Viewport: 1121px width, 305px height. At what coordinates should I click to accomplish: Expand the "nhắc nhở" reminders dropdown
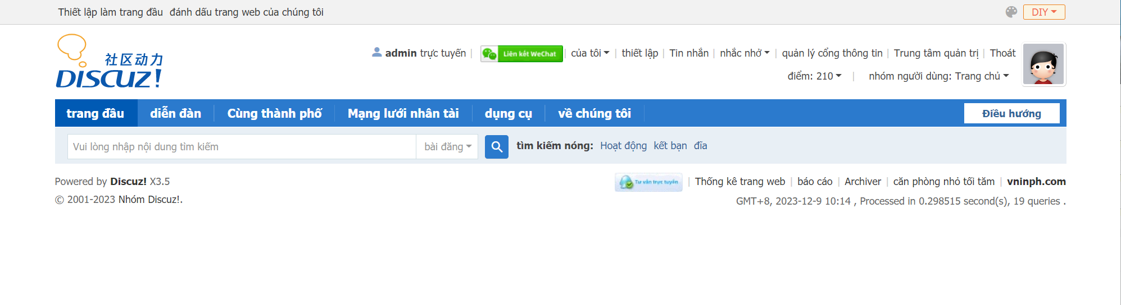pyautogui.click(x=744, y=53)
